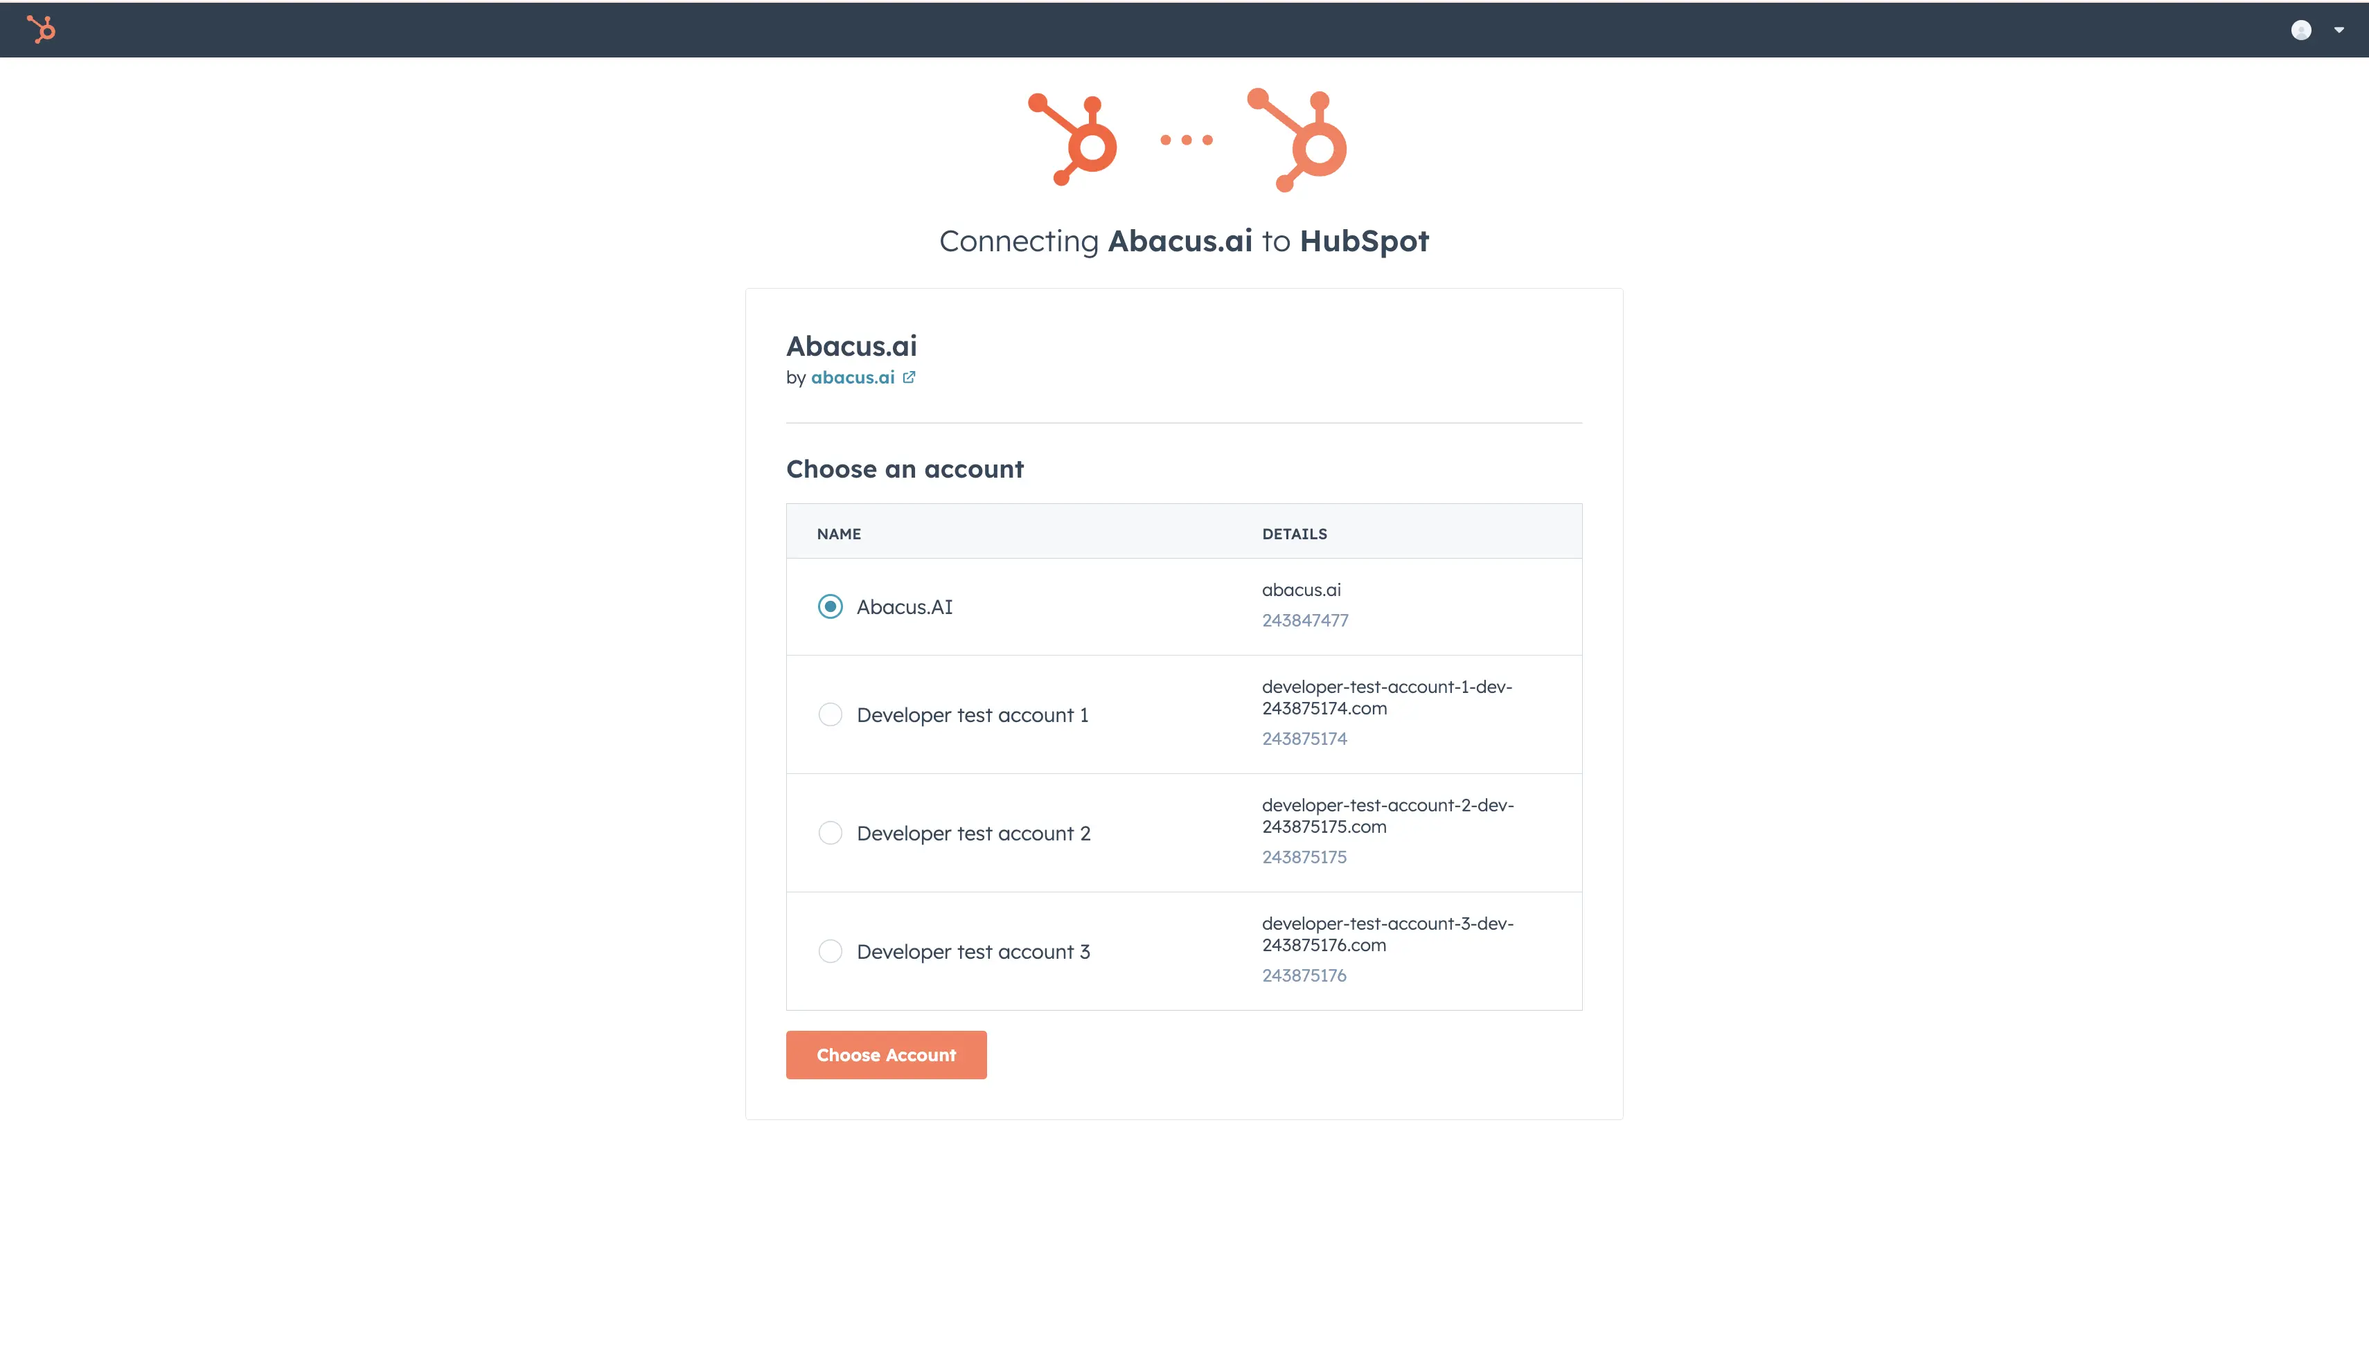Click the Abacus.AI account name label

[905, 608]
